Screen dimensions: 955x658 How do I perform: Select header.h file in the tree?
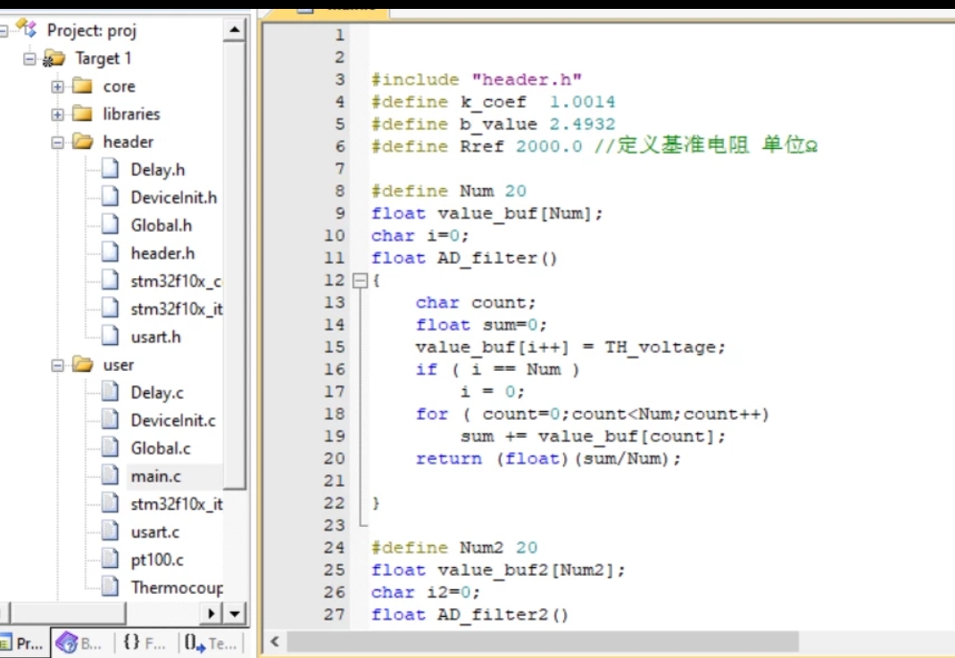162,253
